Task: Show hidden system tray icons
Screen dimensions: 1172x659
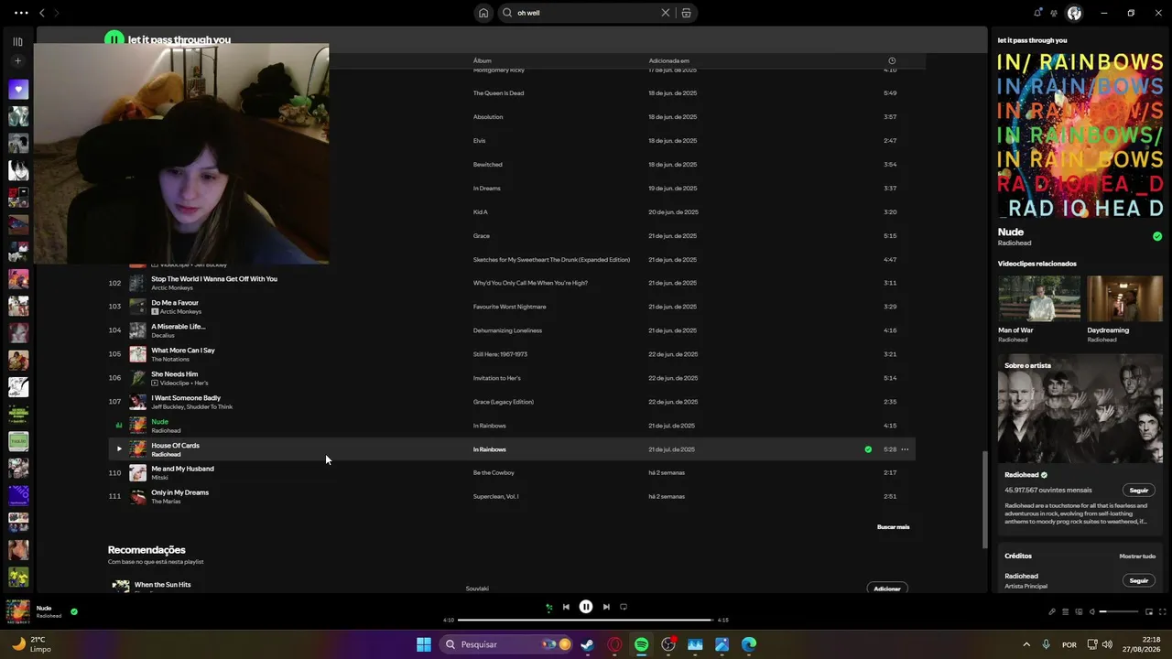Action: 1026,644
